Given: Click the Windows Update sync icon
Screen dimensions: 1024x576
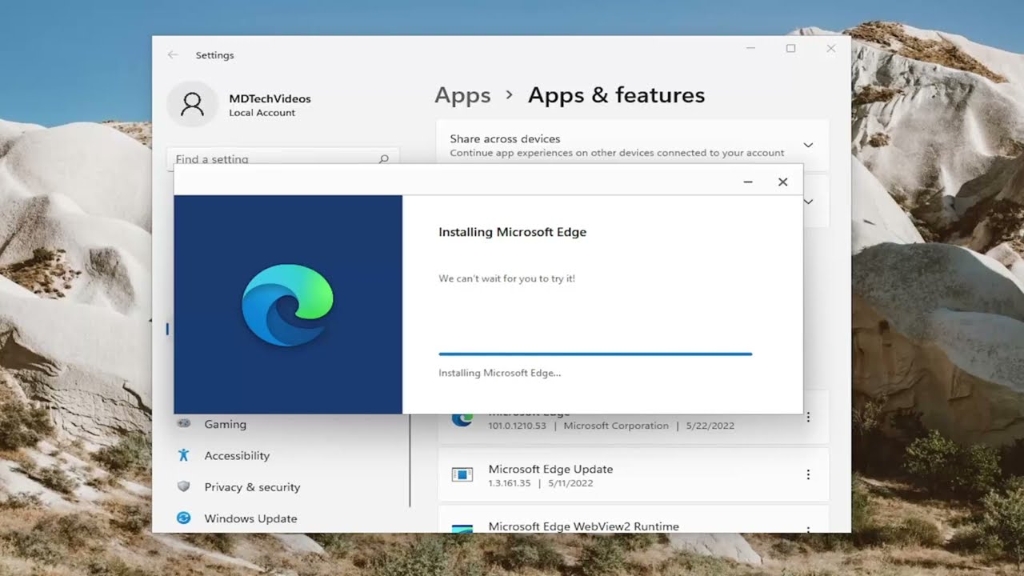Looking at the screenshot, I should tap(184, 518).
